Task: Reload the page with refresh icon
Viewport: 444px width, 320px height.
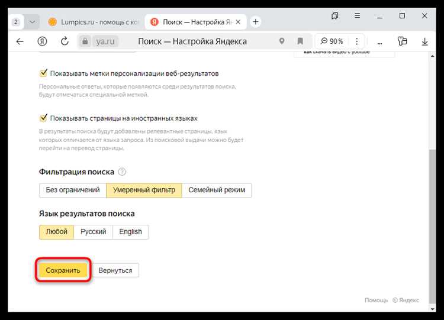Action: 65,41
